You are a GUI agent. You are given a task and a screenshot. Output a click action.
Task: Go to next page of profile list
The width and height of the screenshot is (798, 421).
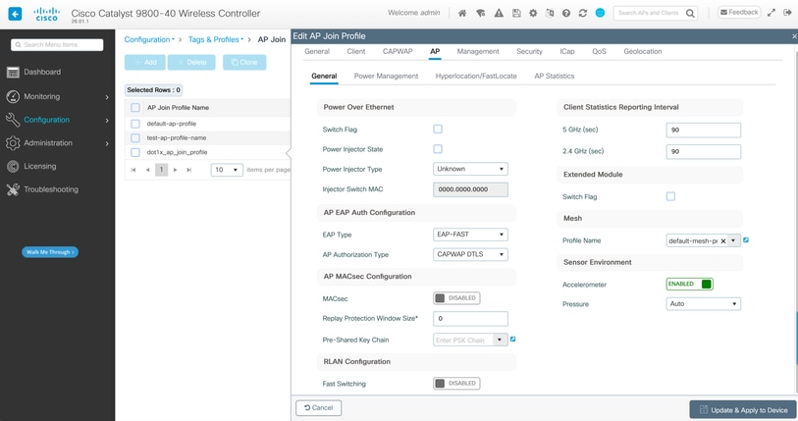[175, 170]
